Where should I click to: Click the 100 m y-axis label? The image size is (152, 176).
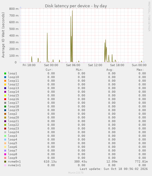(14, 56)
